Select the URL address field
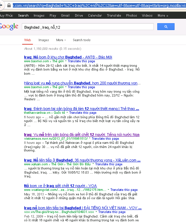The height and width of the screenshot is (222, 186). point(99,6)
